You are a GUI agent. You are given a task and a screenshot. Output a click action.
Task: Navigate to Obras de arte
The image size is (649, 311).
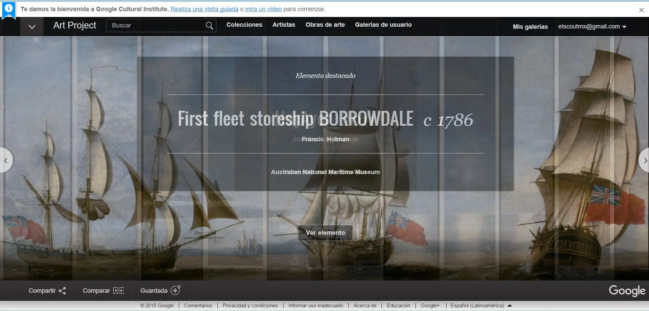pyautogui.click(x=325, y=25)
